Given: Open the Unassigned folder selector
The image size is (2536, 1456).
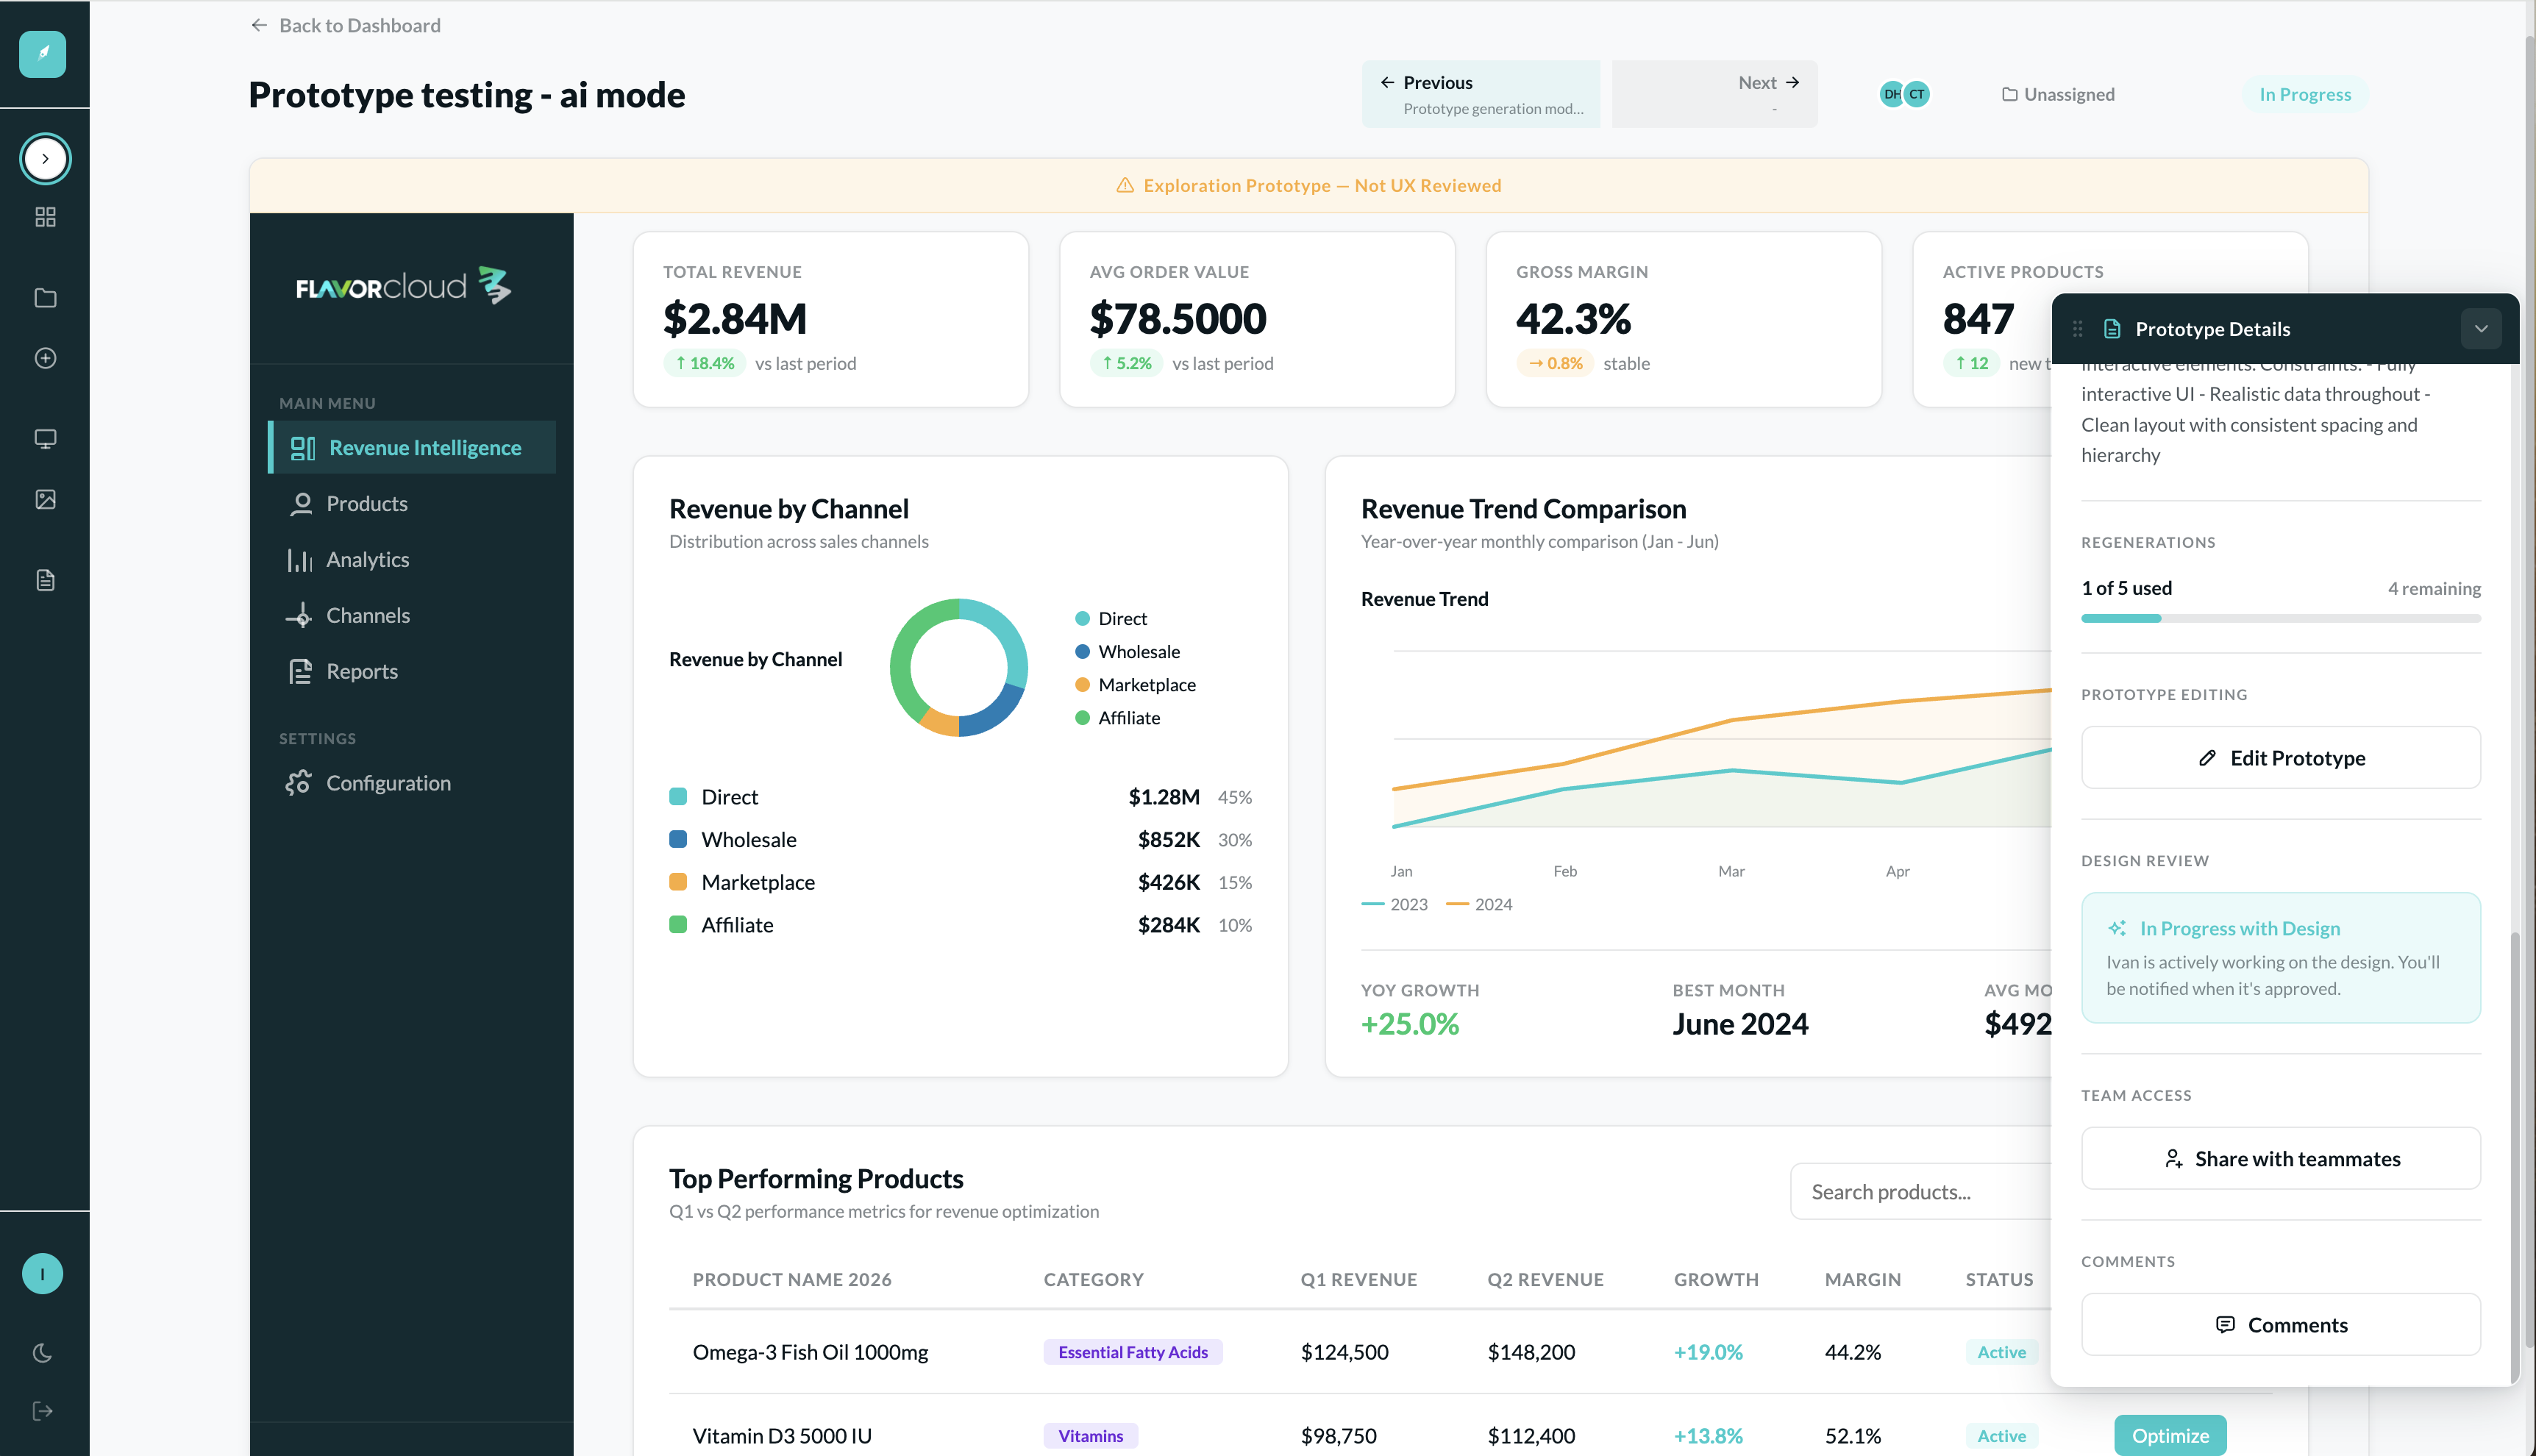Looking at the screenshot, I should 2058,94.
